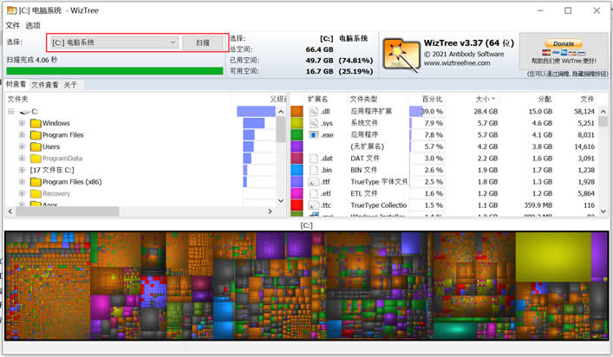The width and height of the screenshot is (613, 357).
Task: Click the 28.4 GB size cell
Action: tap(486, 112)
